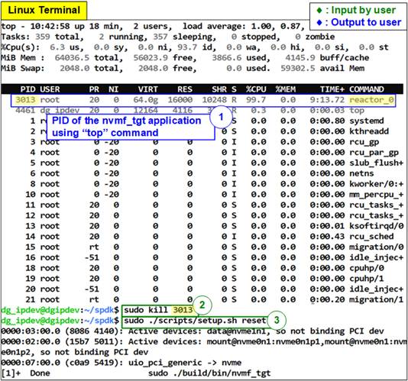Click the '4145.9 buff/cache' value

pyautogui.click(x=327, y=58)
